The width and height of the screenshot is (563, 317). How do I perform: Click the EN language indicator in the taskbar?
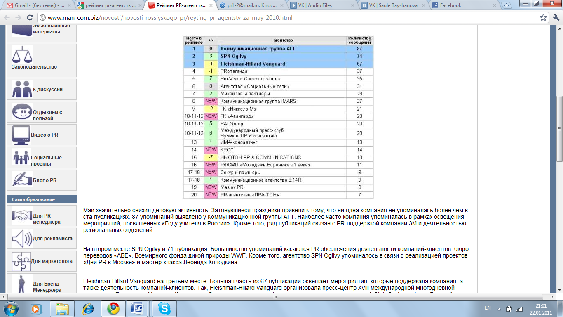488,308
